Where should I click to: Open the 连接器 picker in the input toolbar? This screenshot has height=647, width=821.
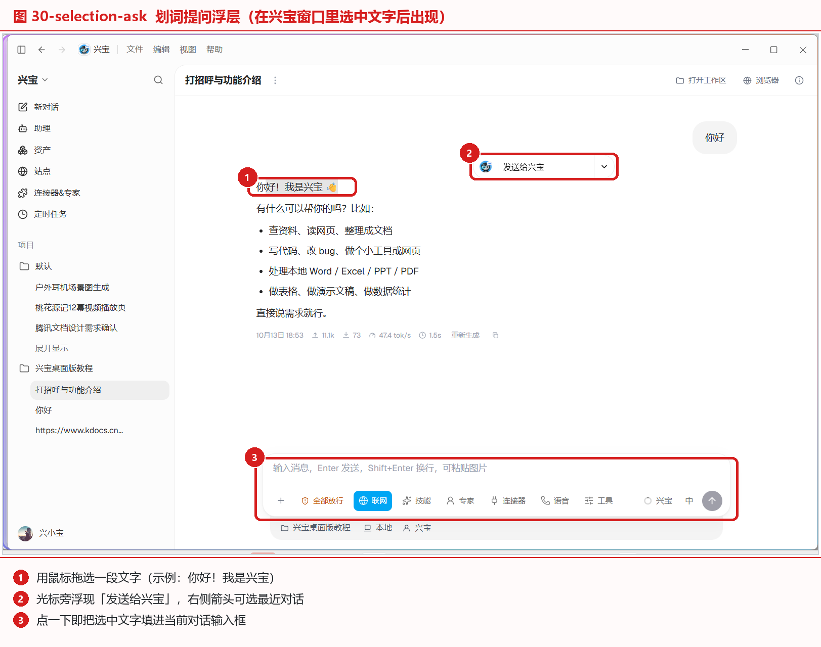(508, 501)
